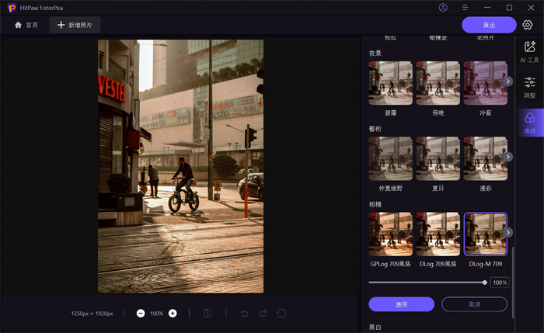Toggle the before/after compare view
The width and height of the screenshot is (544, 333).
pyautogui.click(x=207, y=314)
